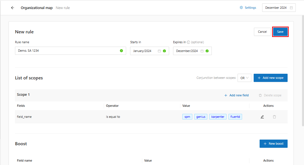Open Settings via the gear icon

point(241,8)
